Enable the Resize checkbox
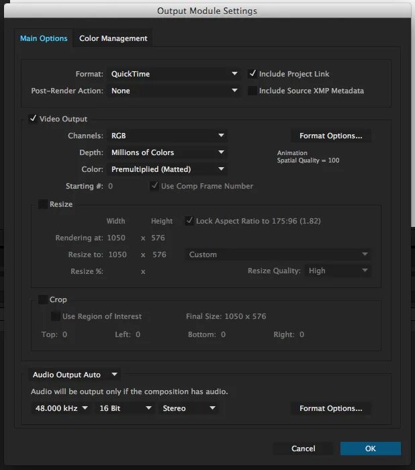Screen dimensions: 415x470 coord(43,204)
